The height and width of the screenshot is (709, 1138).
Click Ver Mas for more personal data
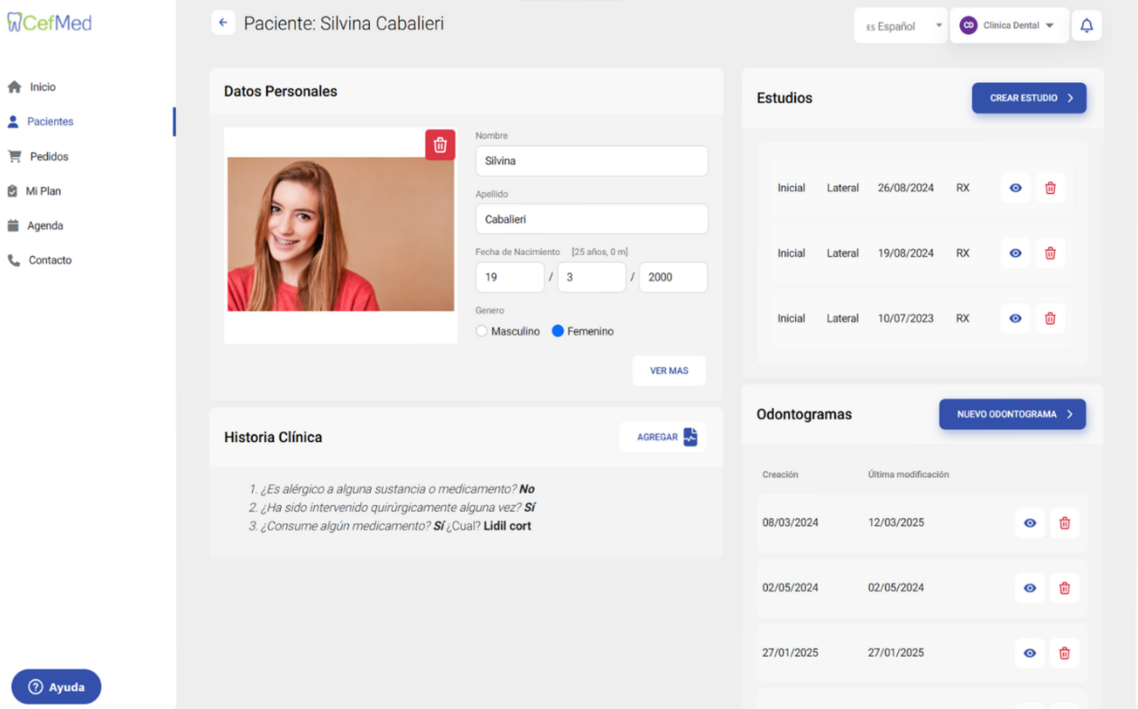pyautogui.click(x=669, y=371)
